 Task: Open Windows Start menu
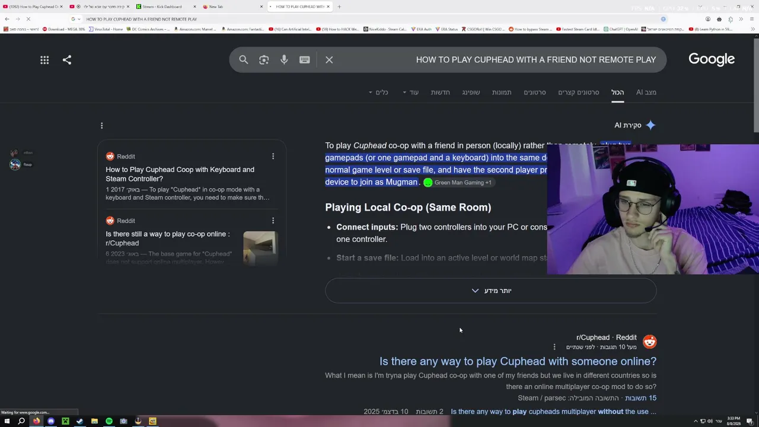click(7, 421)
